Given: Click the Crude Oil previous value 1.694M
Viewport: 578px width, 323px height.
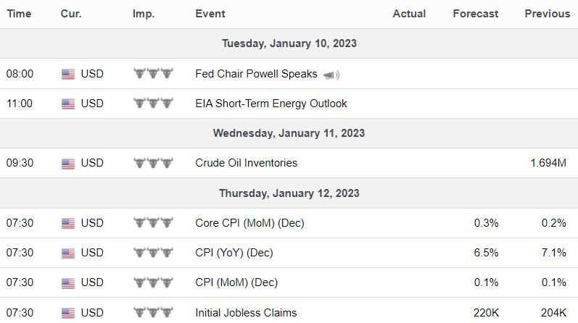Looking at the screenshot, I should 548,164.
